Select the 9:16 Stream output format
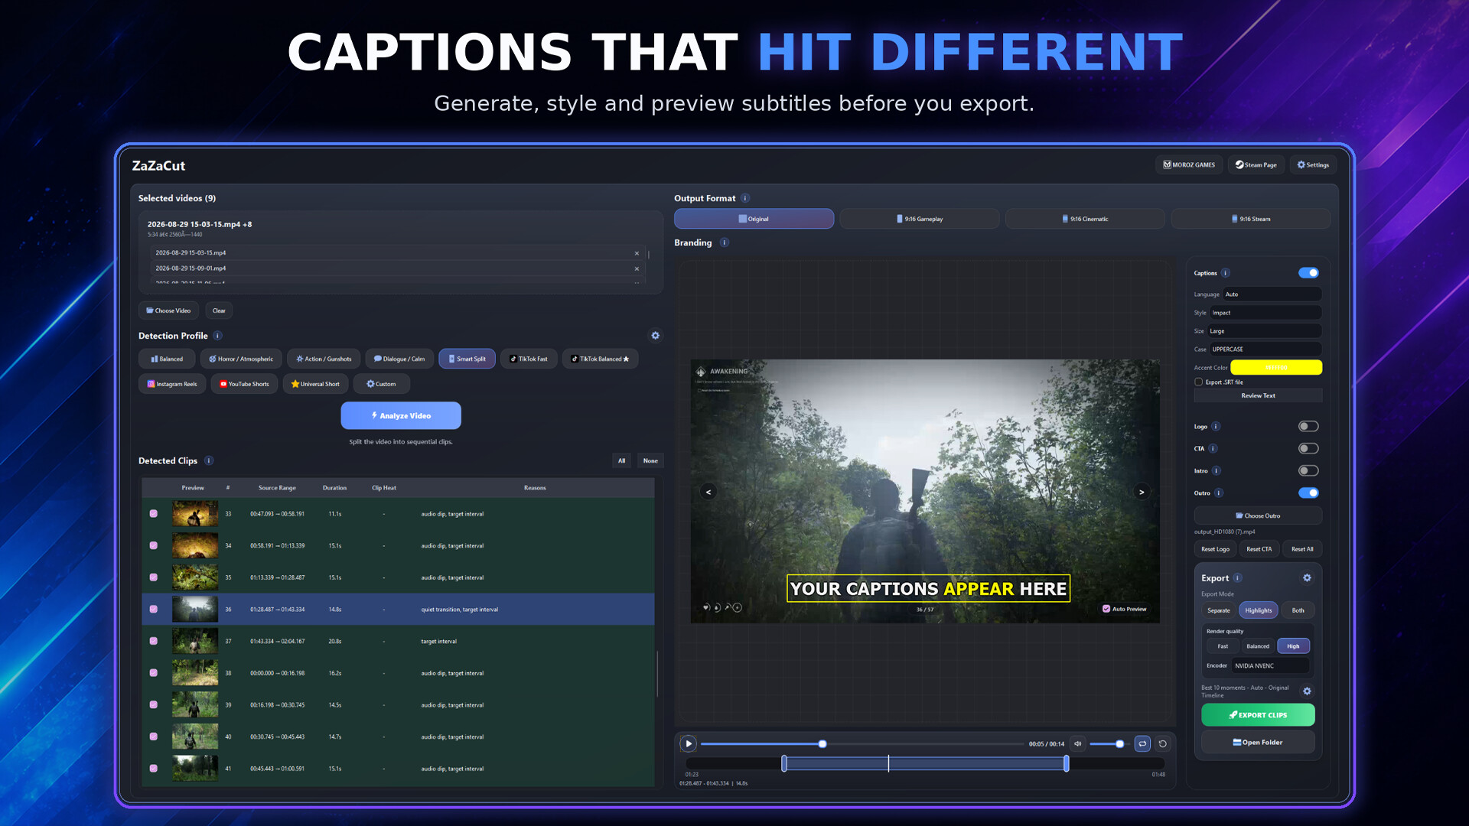1469x826 pixels. pos(1251,219)
